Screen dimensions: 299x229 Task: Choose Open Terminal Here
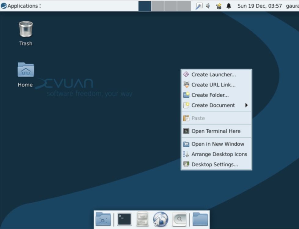coord(216,131)
